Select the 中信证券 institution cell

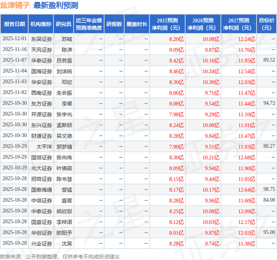[42, 200]
